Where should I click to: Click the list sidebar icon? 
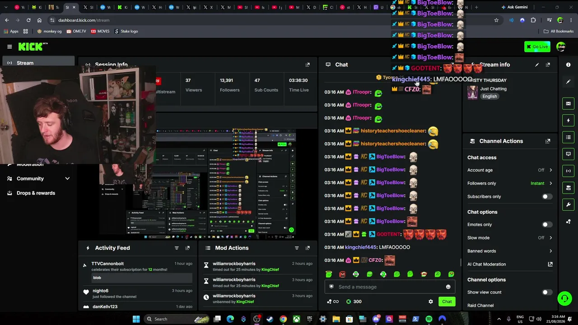coord(568,137)
